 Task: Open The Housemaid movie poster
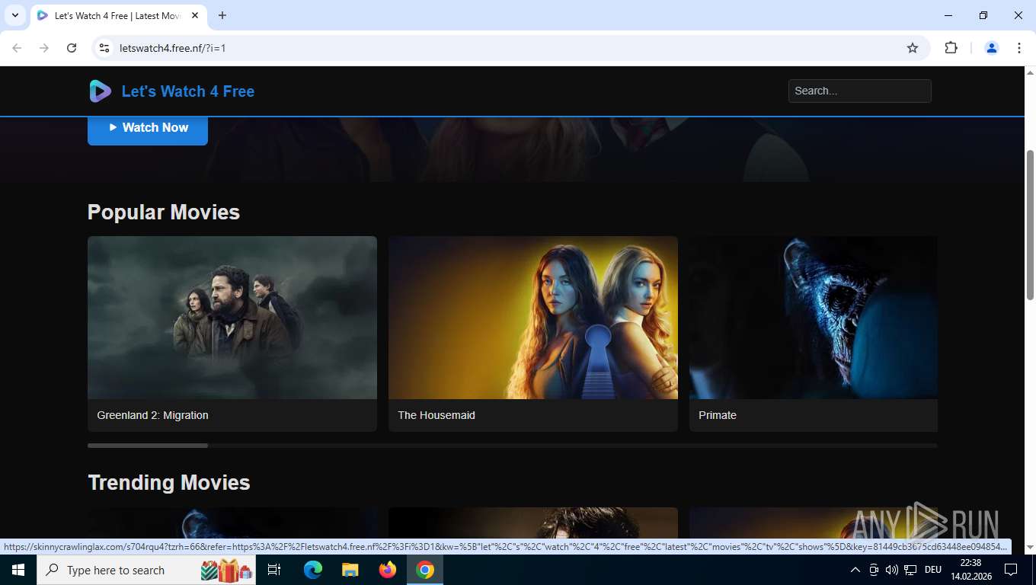pos(533,318)
